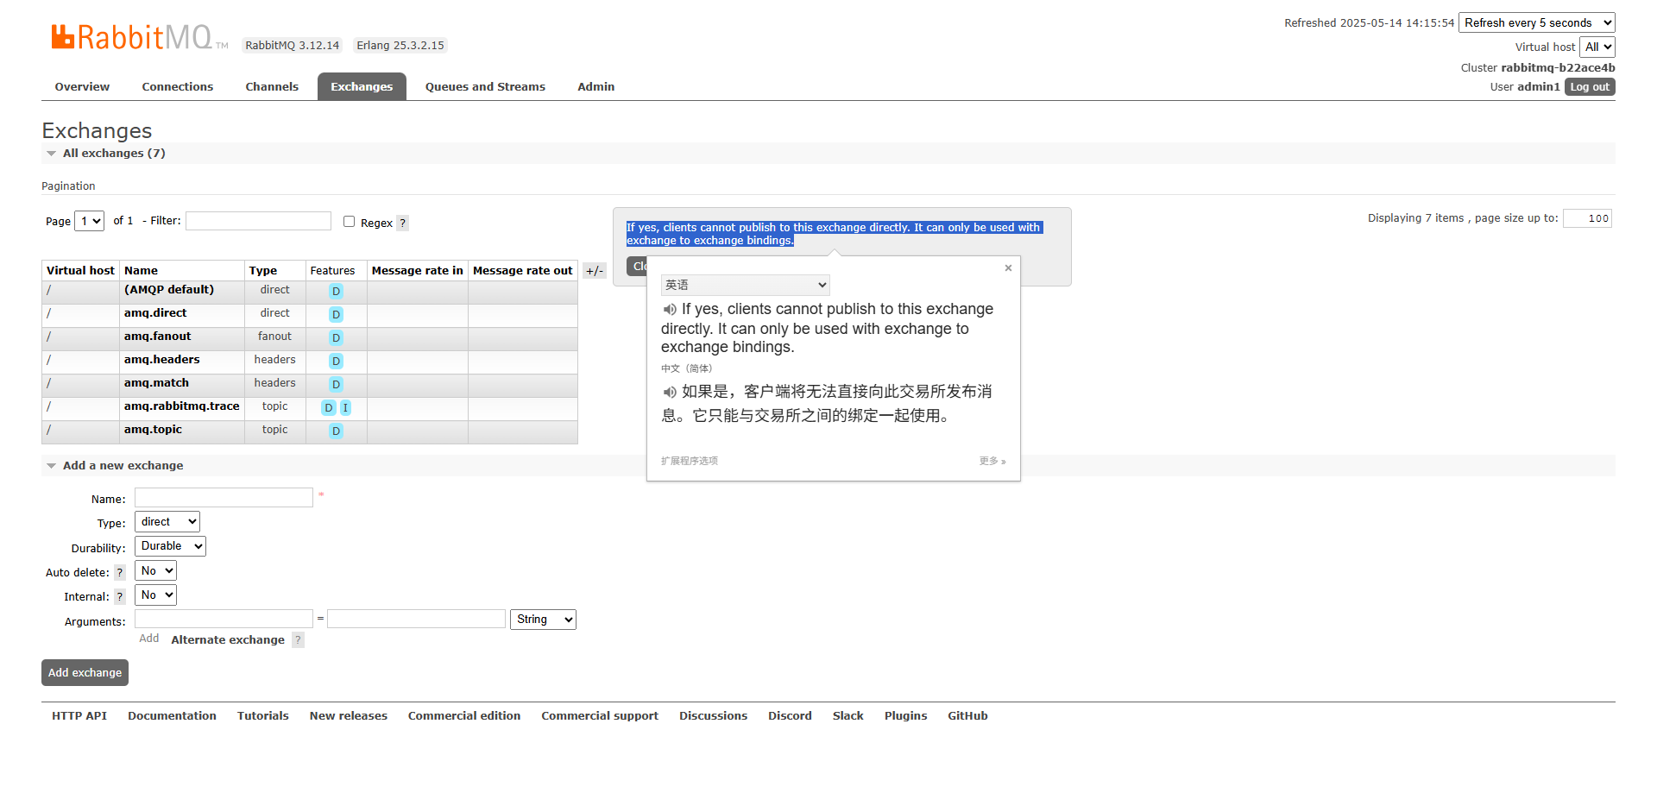
Task: Select the Exchanges tab
Action: [x=362, y=87]
